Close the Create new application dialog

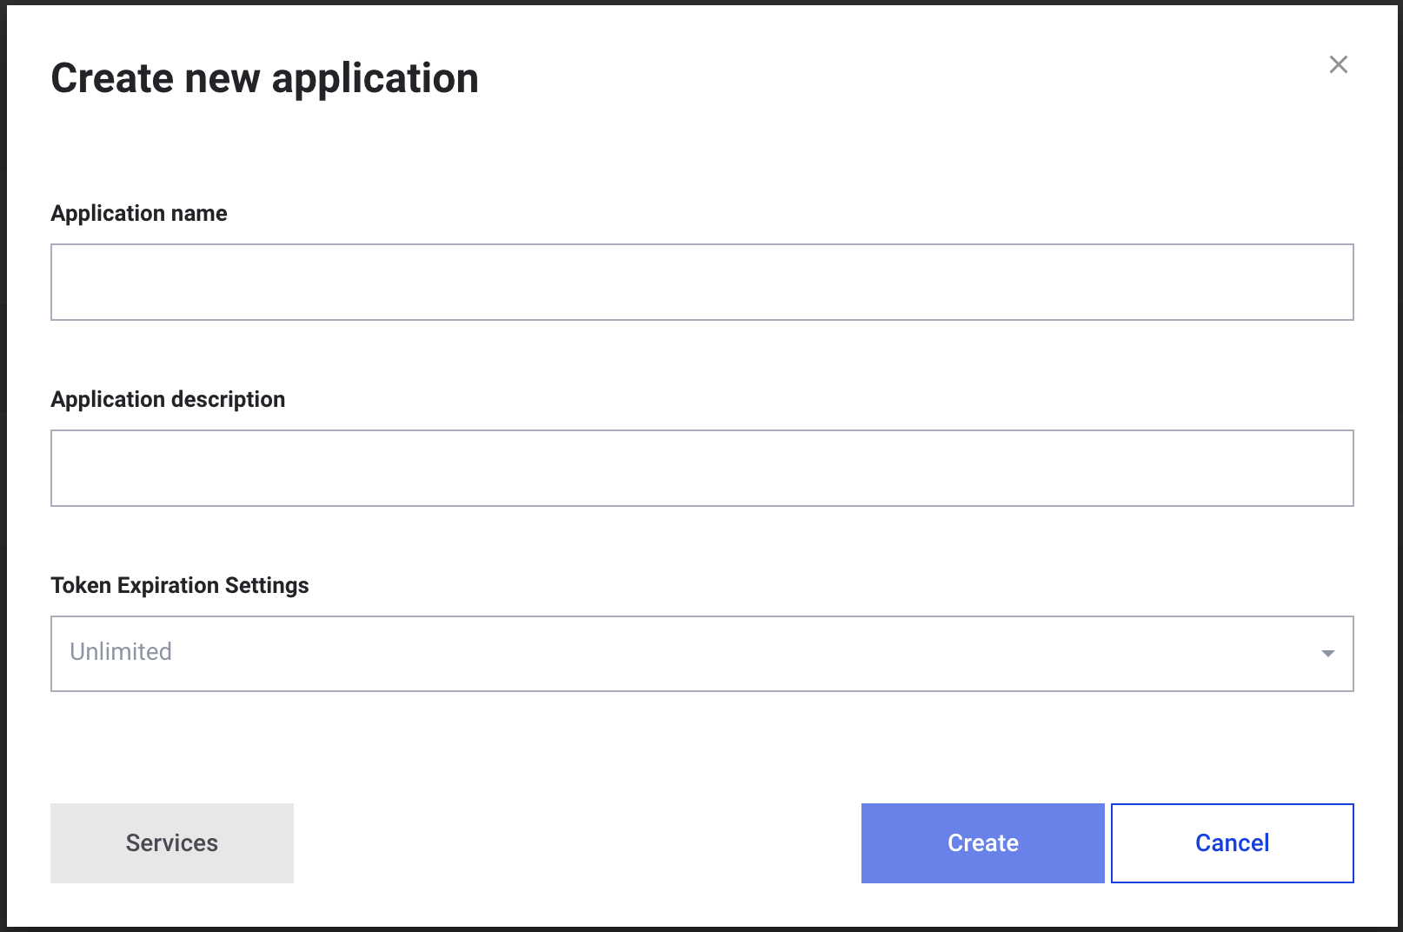[x=1338, y=64]
